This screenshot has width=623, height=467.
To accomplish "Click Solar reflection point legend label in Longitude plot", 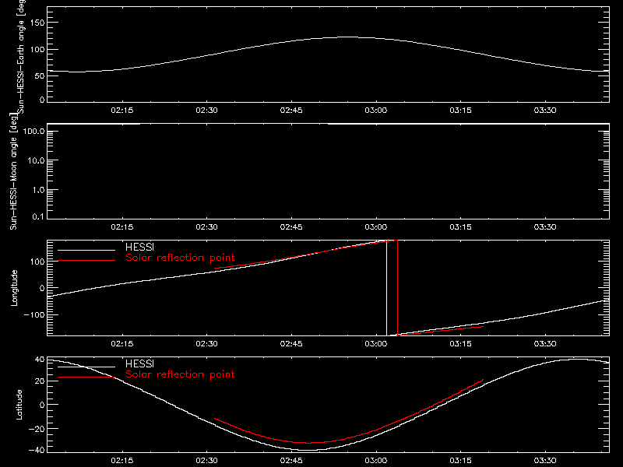I will 180,258.
